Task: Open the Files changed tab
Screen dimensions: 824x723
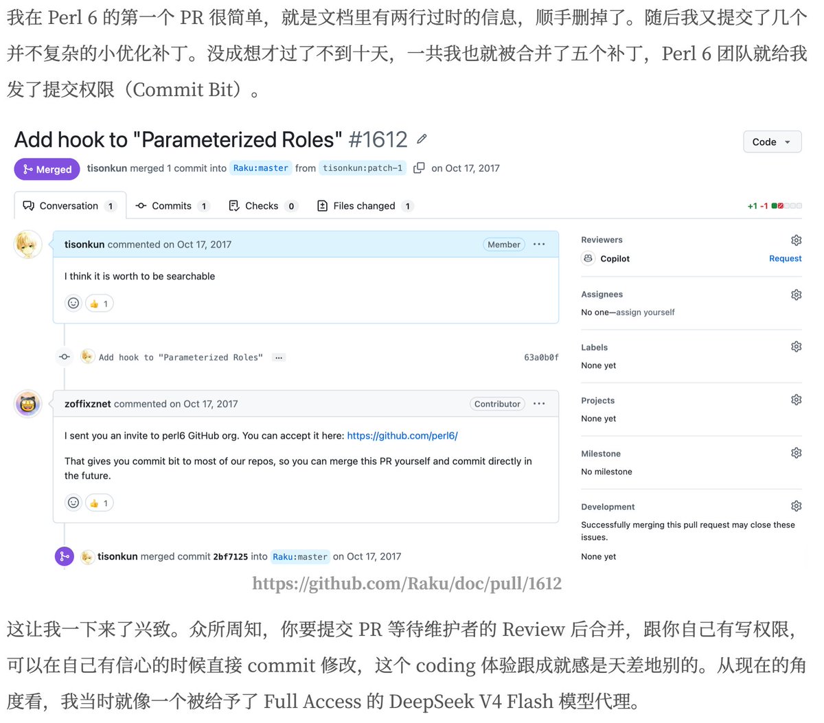Action: pos(365,205)
